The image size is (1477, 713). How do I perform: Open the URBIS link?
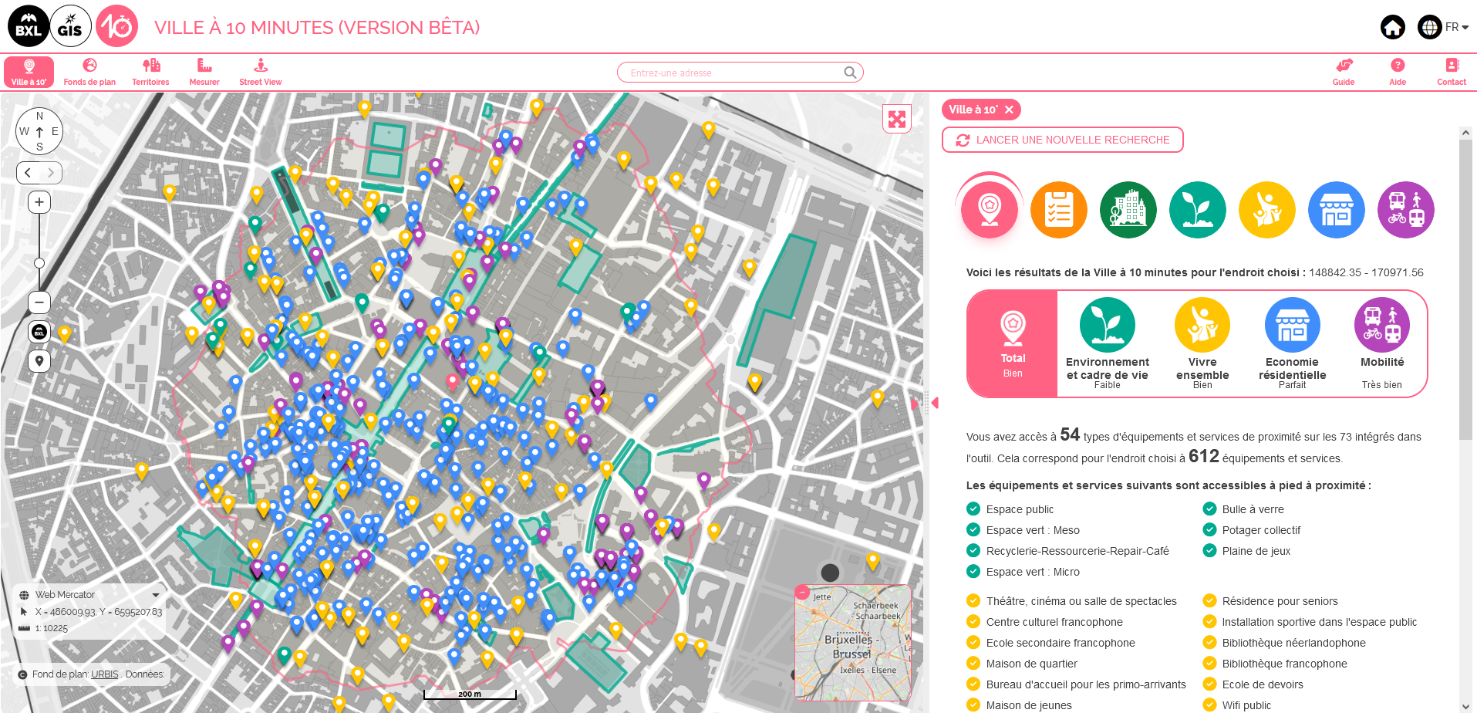[x=104, y=674]
